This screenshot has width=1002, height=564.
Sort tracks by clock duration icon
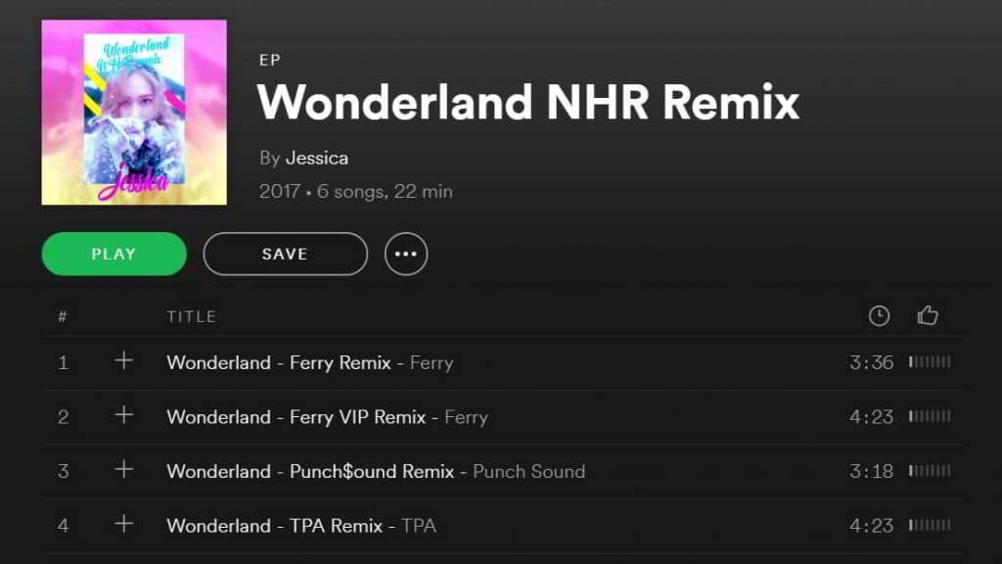pyautogui.click(x=879, y=315)
